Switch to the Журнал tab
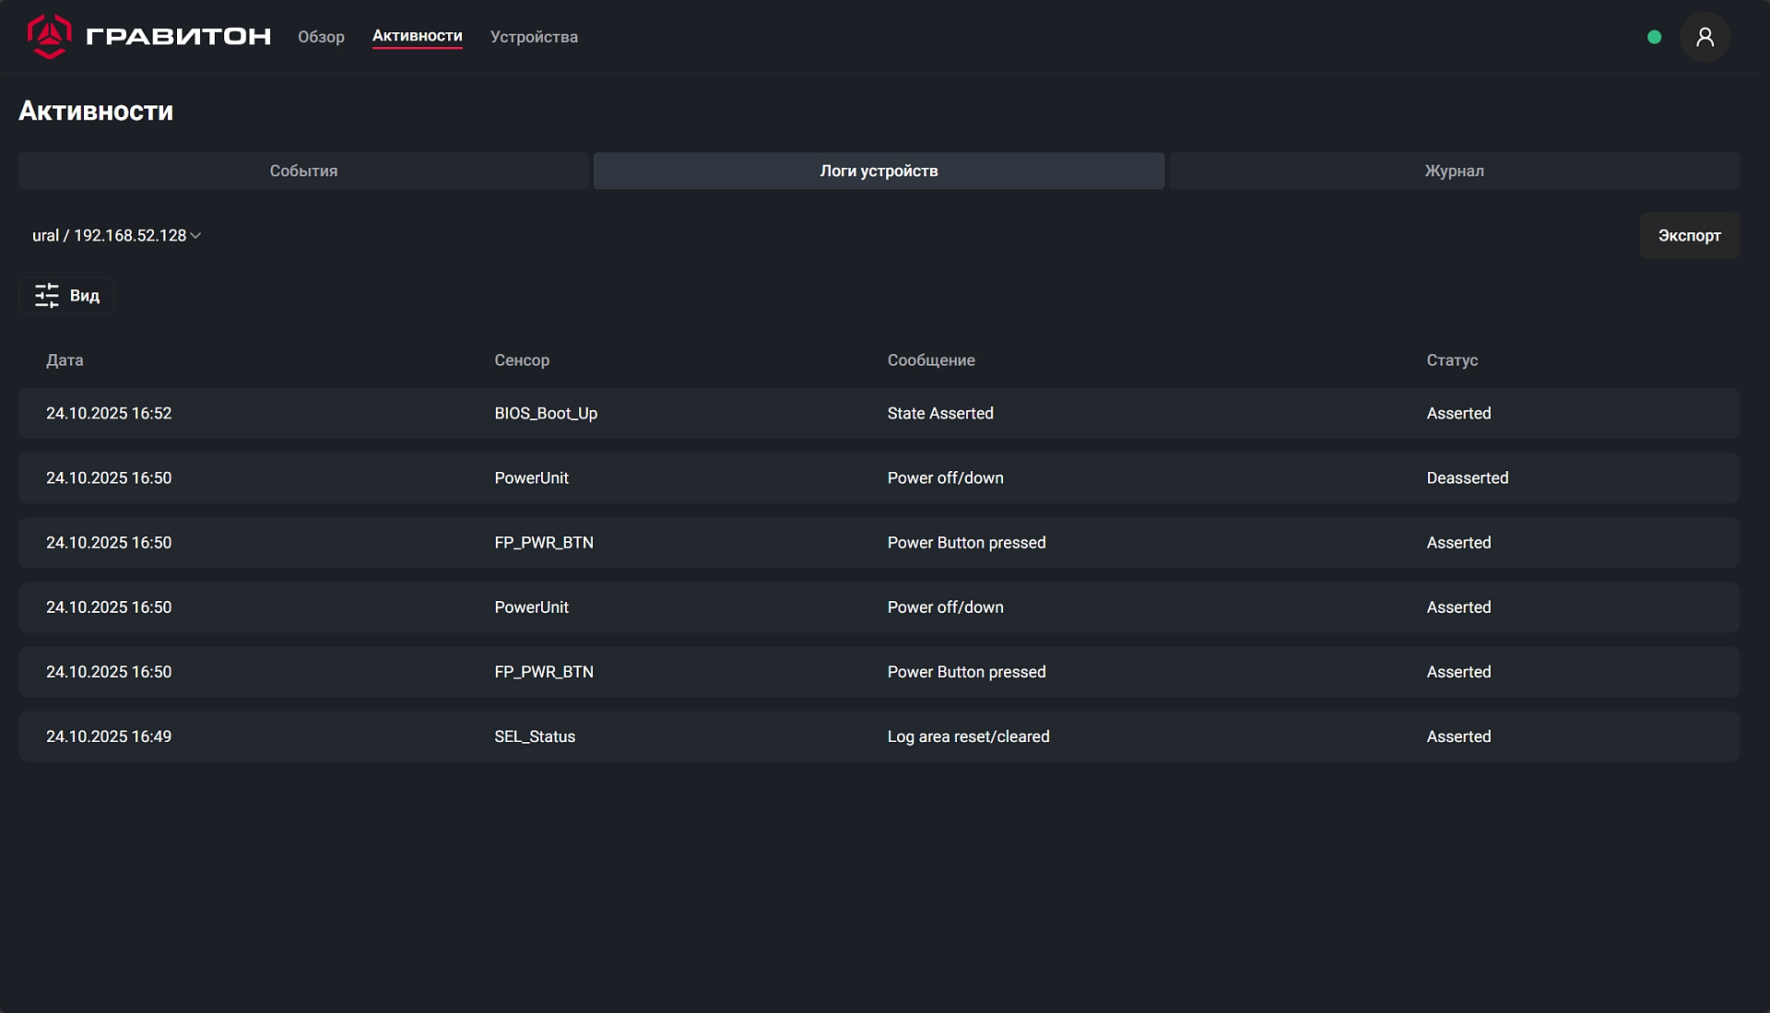This screenshot has width=1770, height=1013. [1454, 171]
